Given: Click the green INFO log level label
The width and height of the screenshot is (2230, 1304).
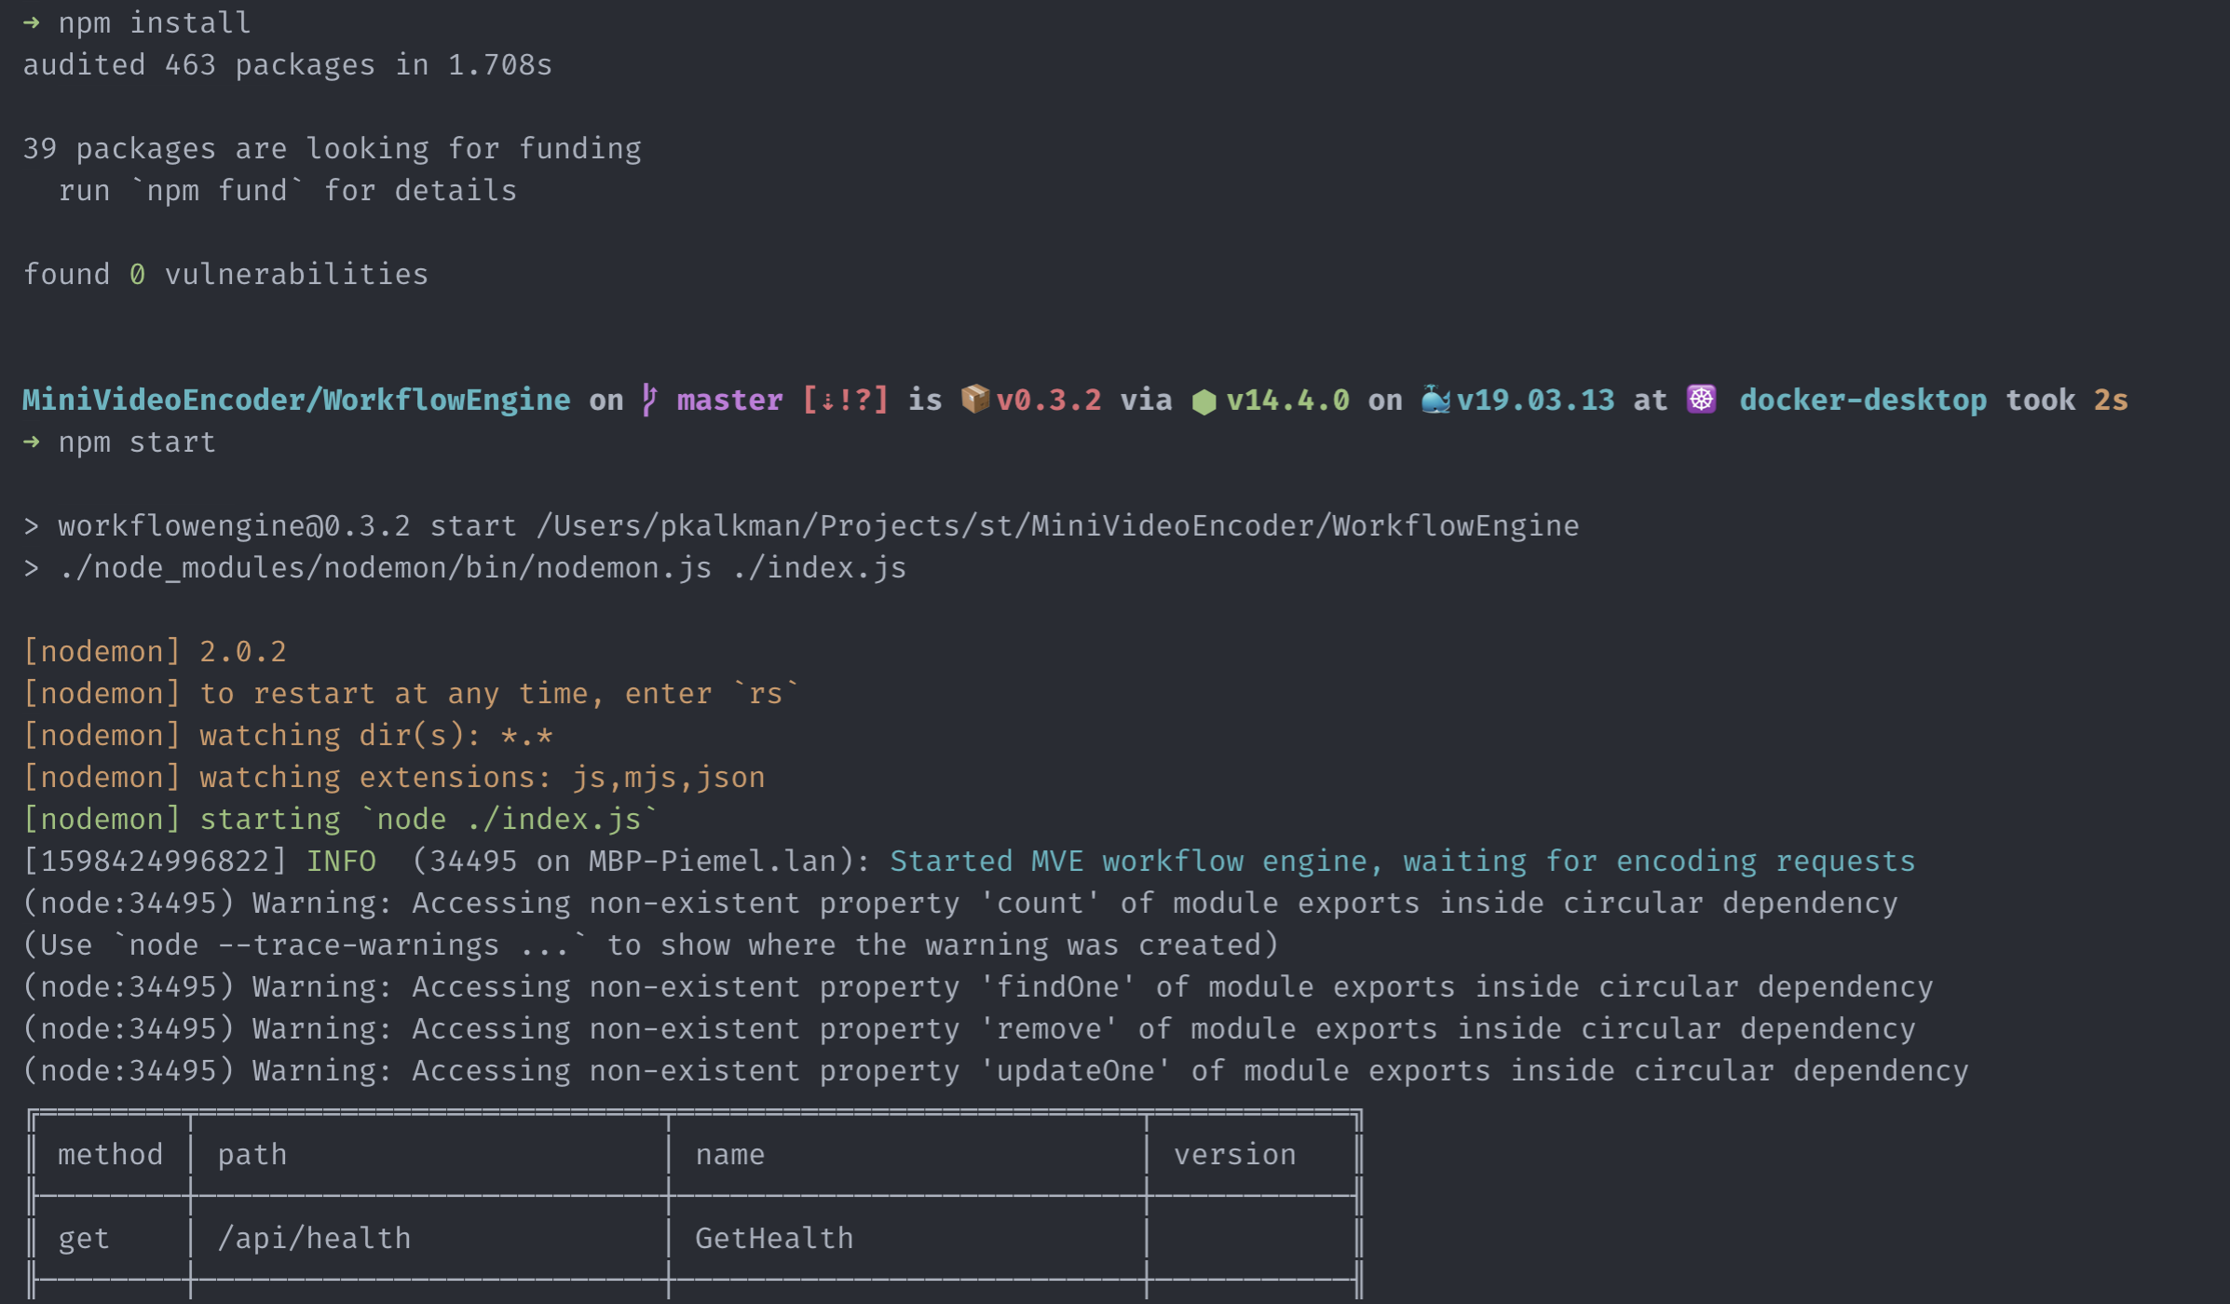Looking at the screenshot, I should (341, 861).
